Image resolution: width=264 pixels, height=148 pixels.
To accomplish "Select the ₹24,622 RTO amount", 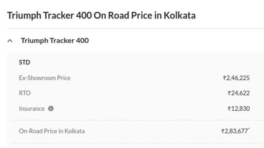I will pos(238,93).
